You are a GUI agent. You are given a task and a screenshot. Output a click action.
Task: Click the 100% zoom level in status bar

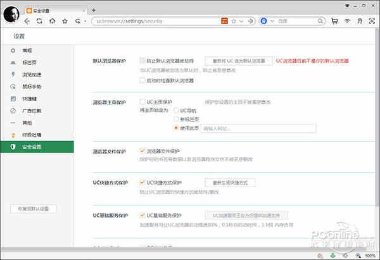pos(370,256)
